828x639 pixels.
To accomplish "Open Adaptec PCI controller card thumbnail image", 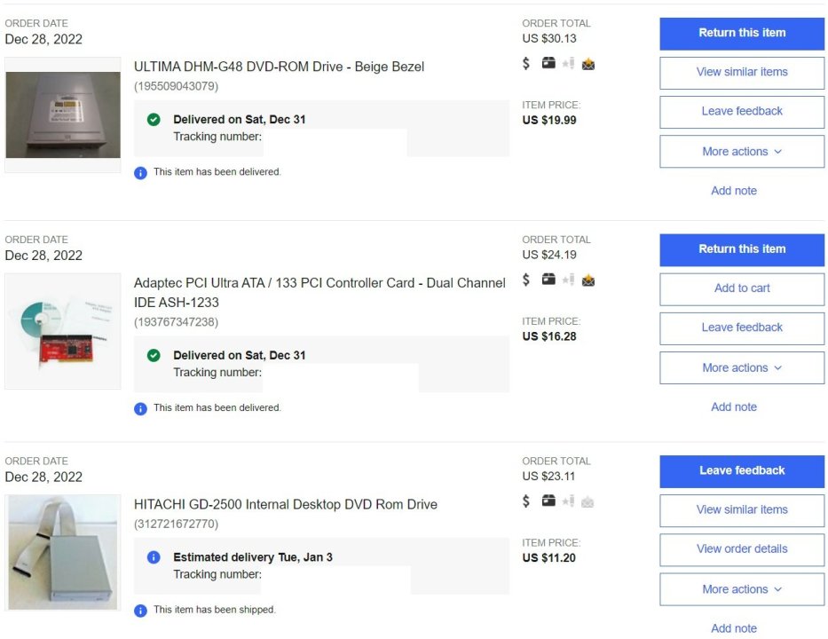I will [x=63, y=331].
